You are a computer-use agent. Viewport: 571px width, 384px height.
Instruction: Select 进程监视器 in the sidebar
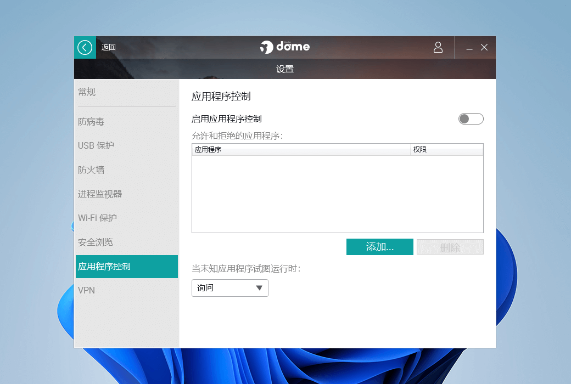(x=100, y=194)
